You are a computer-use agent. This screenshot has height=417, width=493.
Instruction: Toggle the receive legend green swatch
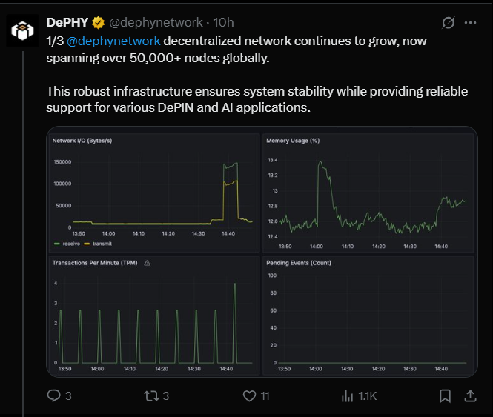[57, 244]
